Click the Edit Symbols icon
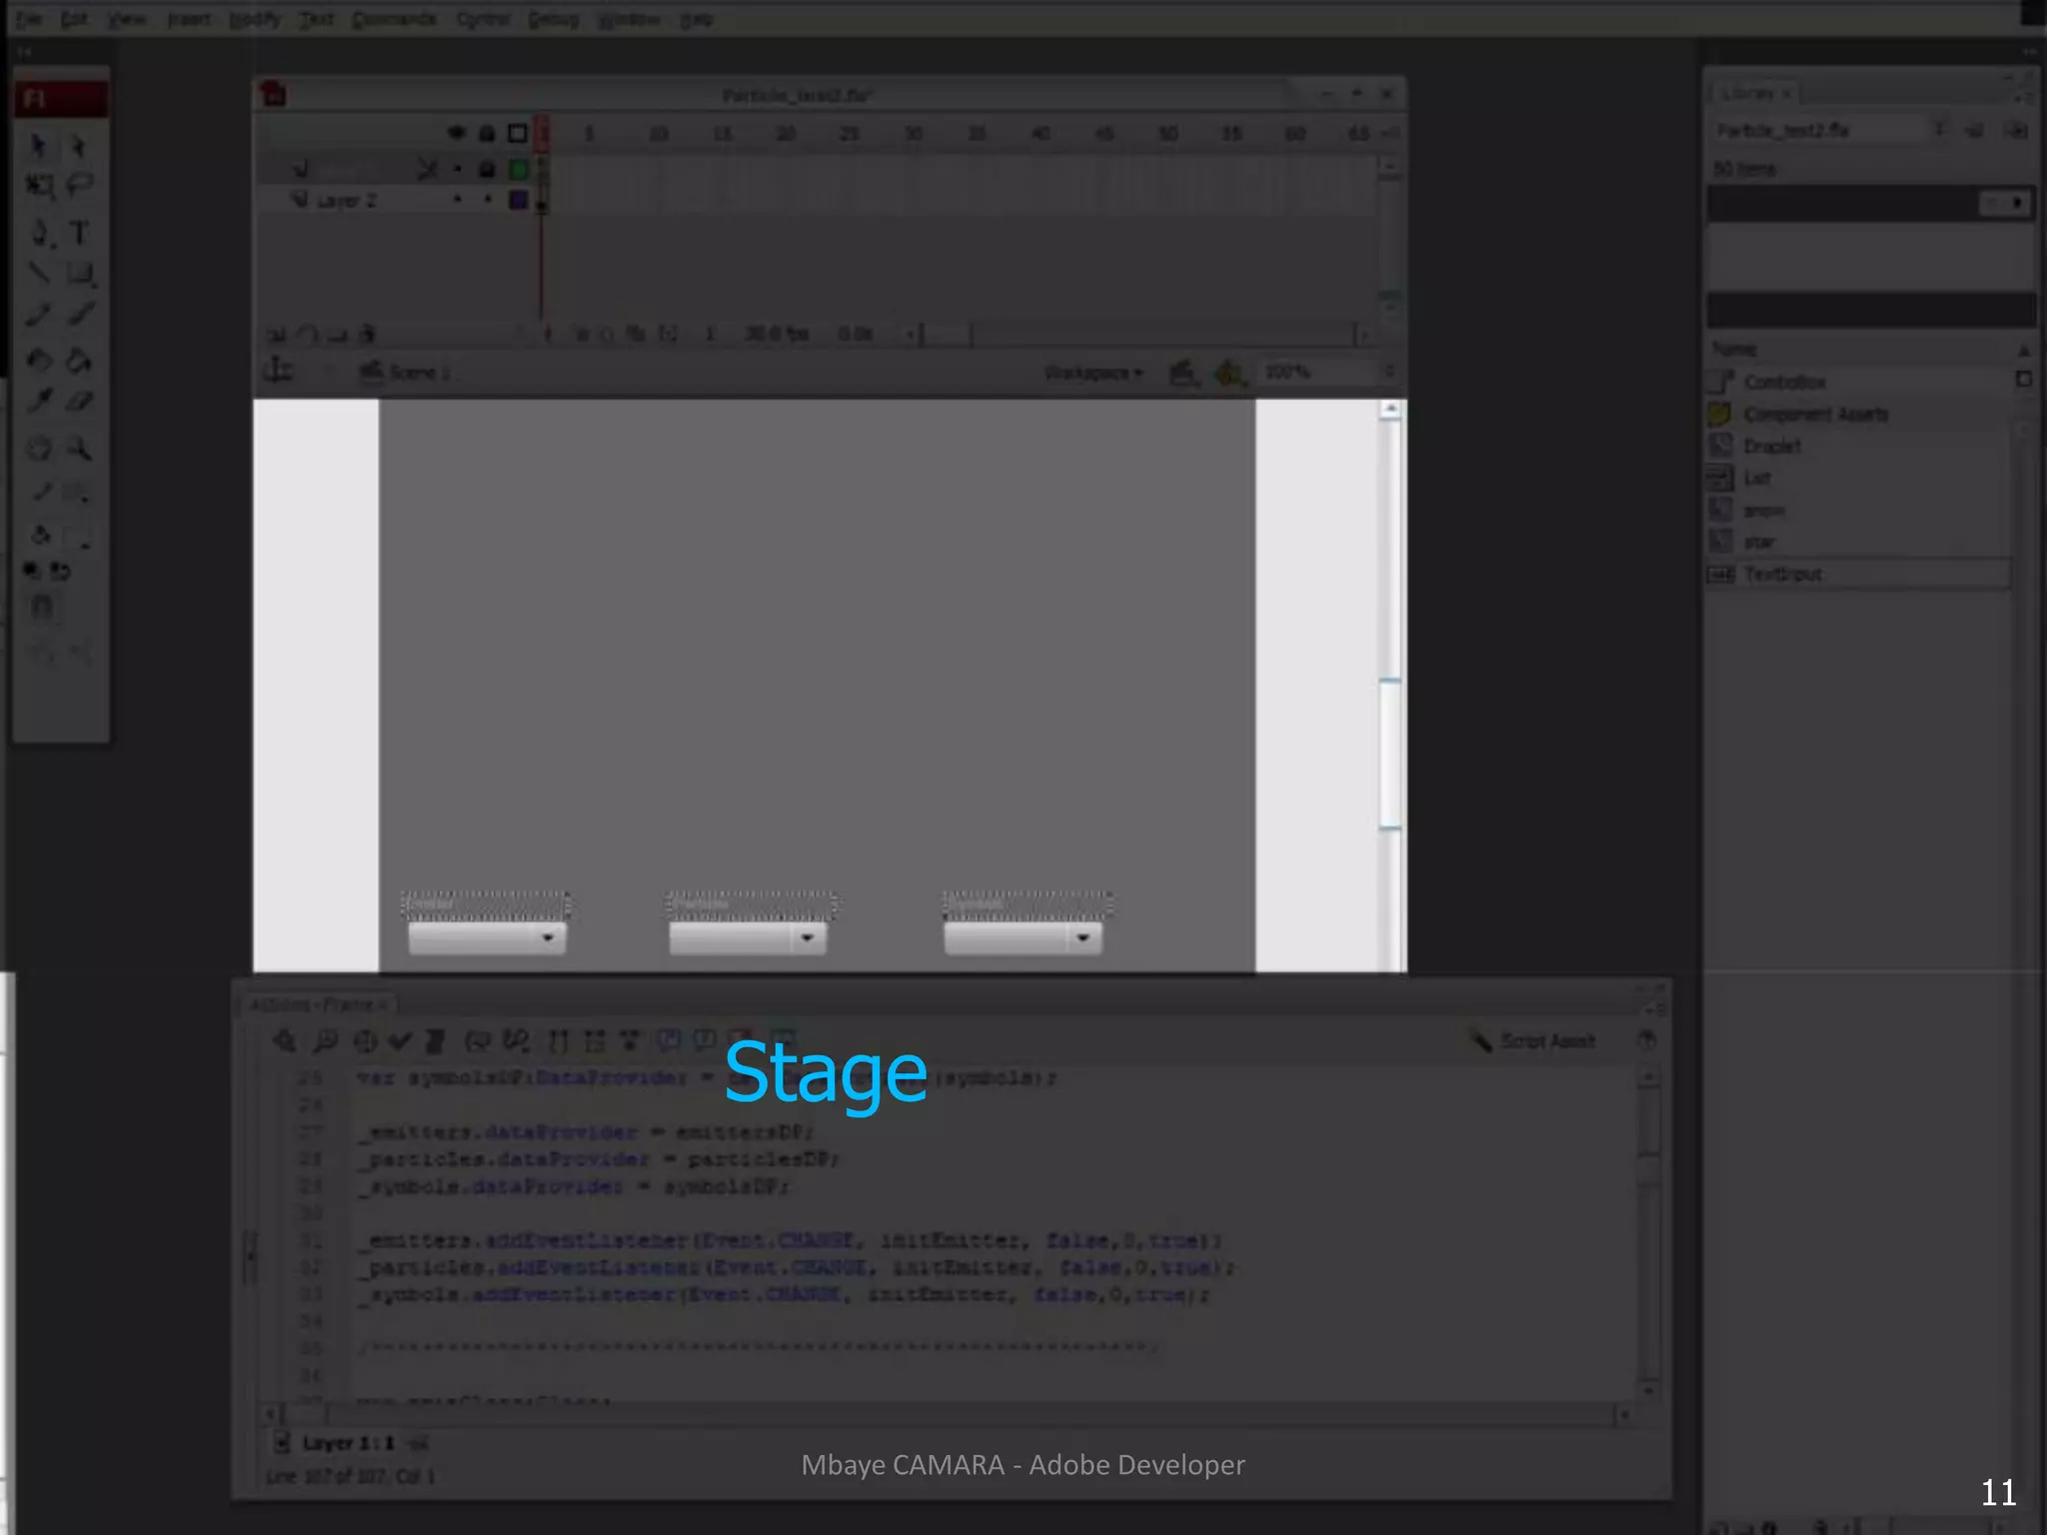The image size is (2047, 1535). [1228, 373]
